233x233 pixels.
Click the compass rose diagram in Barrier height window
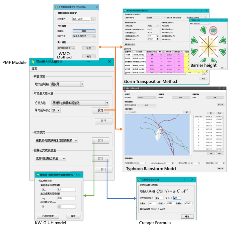point(209,46)
